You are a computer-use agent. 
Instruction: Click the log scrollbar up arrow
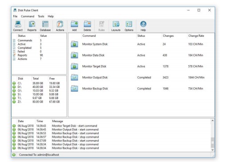coord(212,121)
